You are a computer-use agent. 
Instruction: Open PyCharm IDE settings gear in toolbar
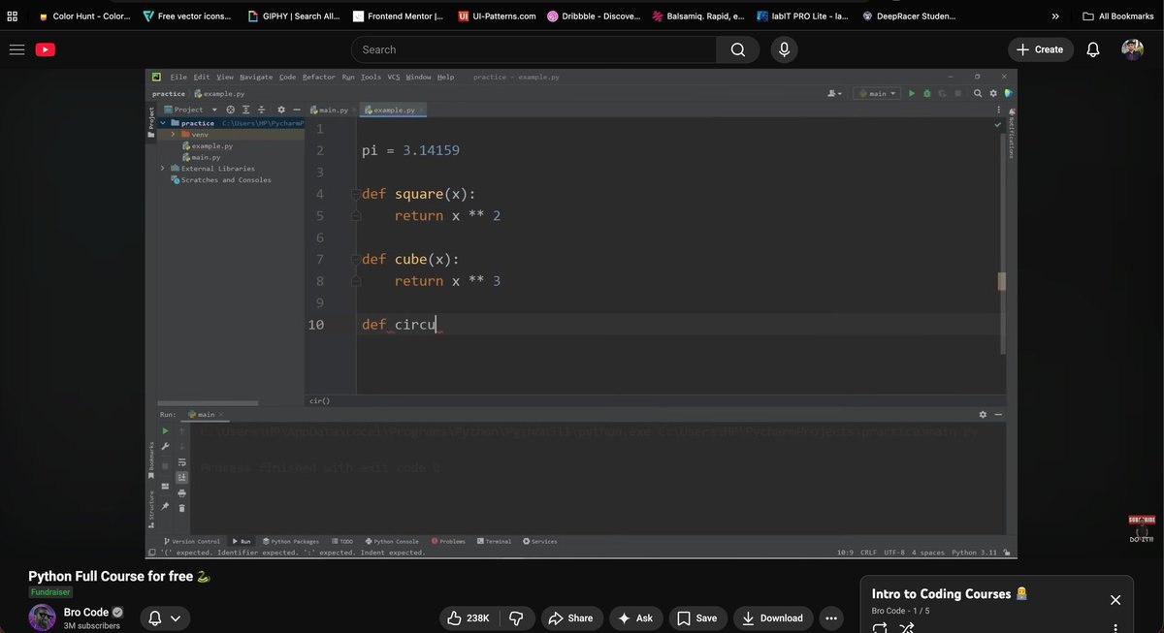click(x=993, y=94)
